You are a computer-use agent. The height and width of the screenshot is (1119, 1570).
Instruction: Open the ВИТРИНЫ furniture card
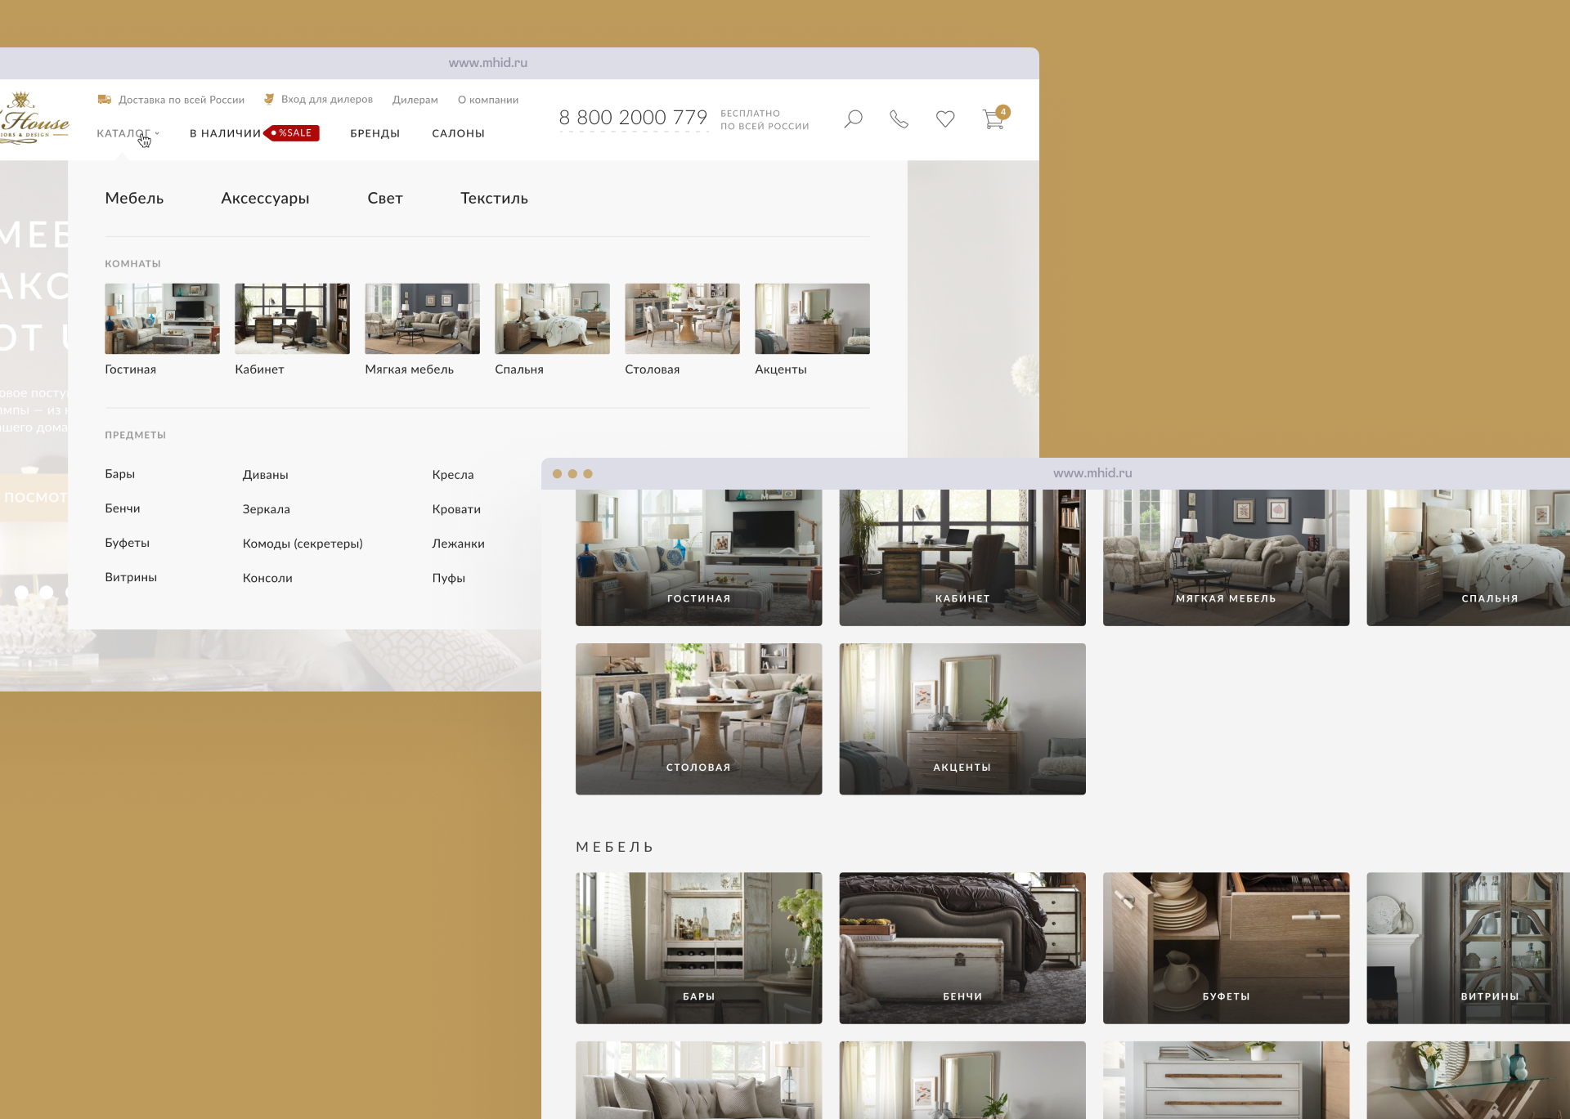[x=1469, y=948]
